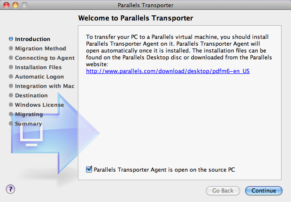The height and width of the screenshot is (202, 291).
Task: Click the Summary step bullet icon
Action: [11, 123]
